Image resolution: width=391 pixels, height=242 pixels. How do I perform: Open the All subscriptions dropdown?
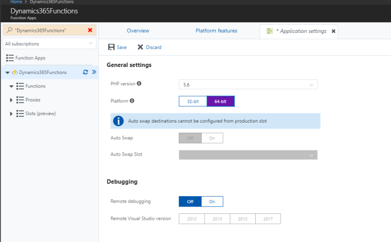pos(49,44)
